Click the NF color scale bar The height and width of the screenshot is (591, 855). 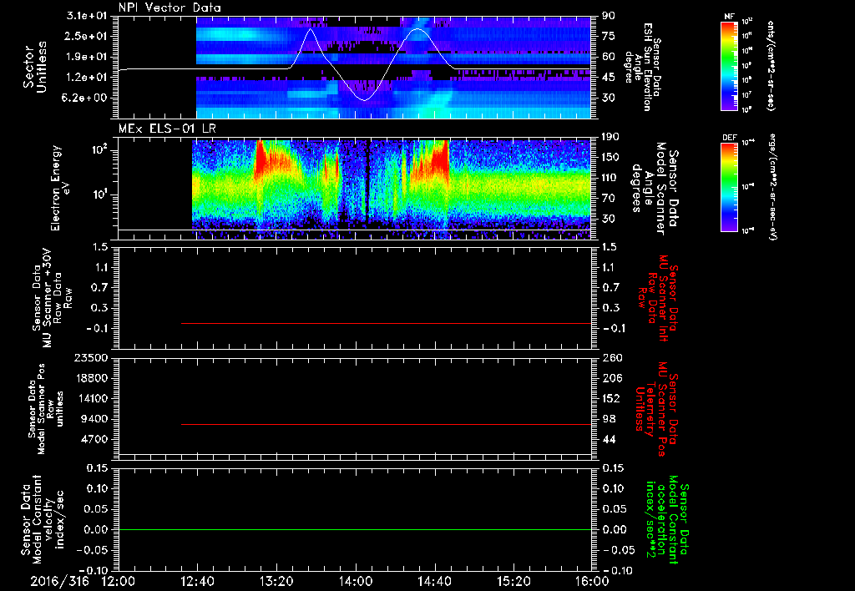730,65
